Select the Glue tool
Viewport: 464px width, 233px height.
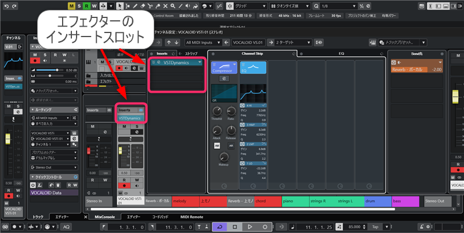click(158, 6)
